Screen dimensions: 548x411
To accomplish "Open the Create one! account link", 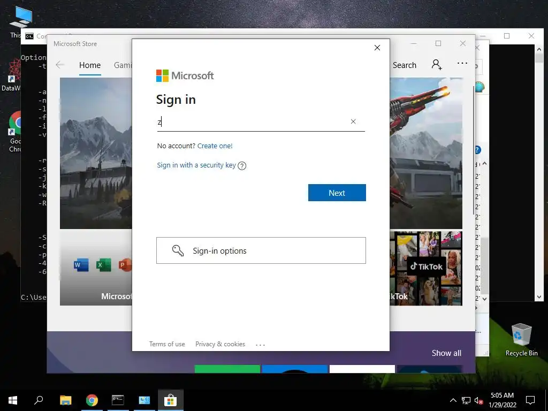I will [x=215, y=146].
